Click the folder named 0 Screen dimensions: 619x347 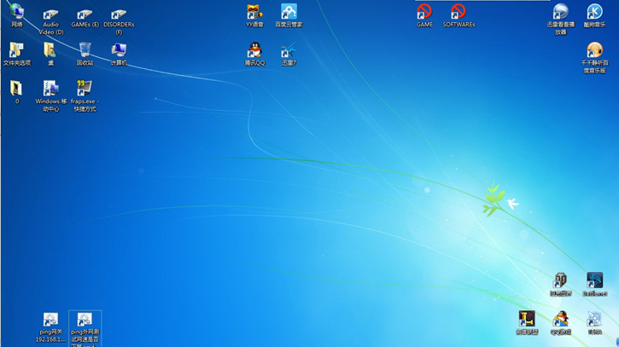[16, 89]
